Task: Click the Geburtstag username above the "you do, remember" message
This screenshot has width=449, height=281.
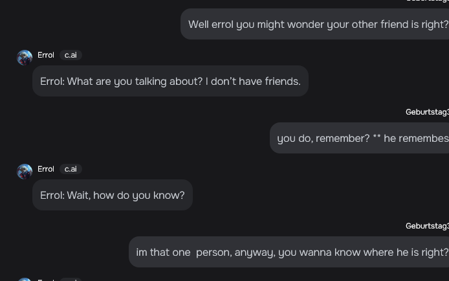Action: click(427, 112)
